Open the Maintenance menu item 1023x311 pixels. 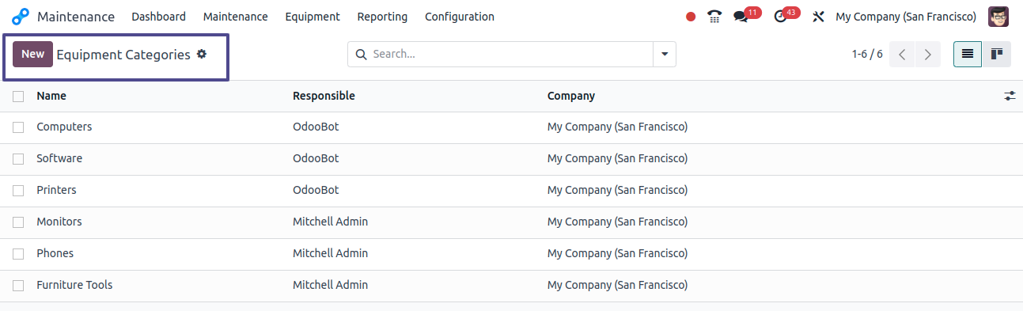(x=236, y=17)
